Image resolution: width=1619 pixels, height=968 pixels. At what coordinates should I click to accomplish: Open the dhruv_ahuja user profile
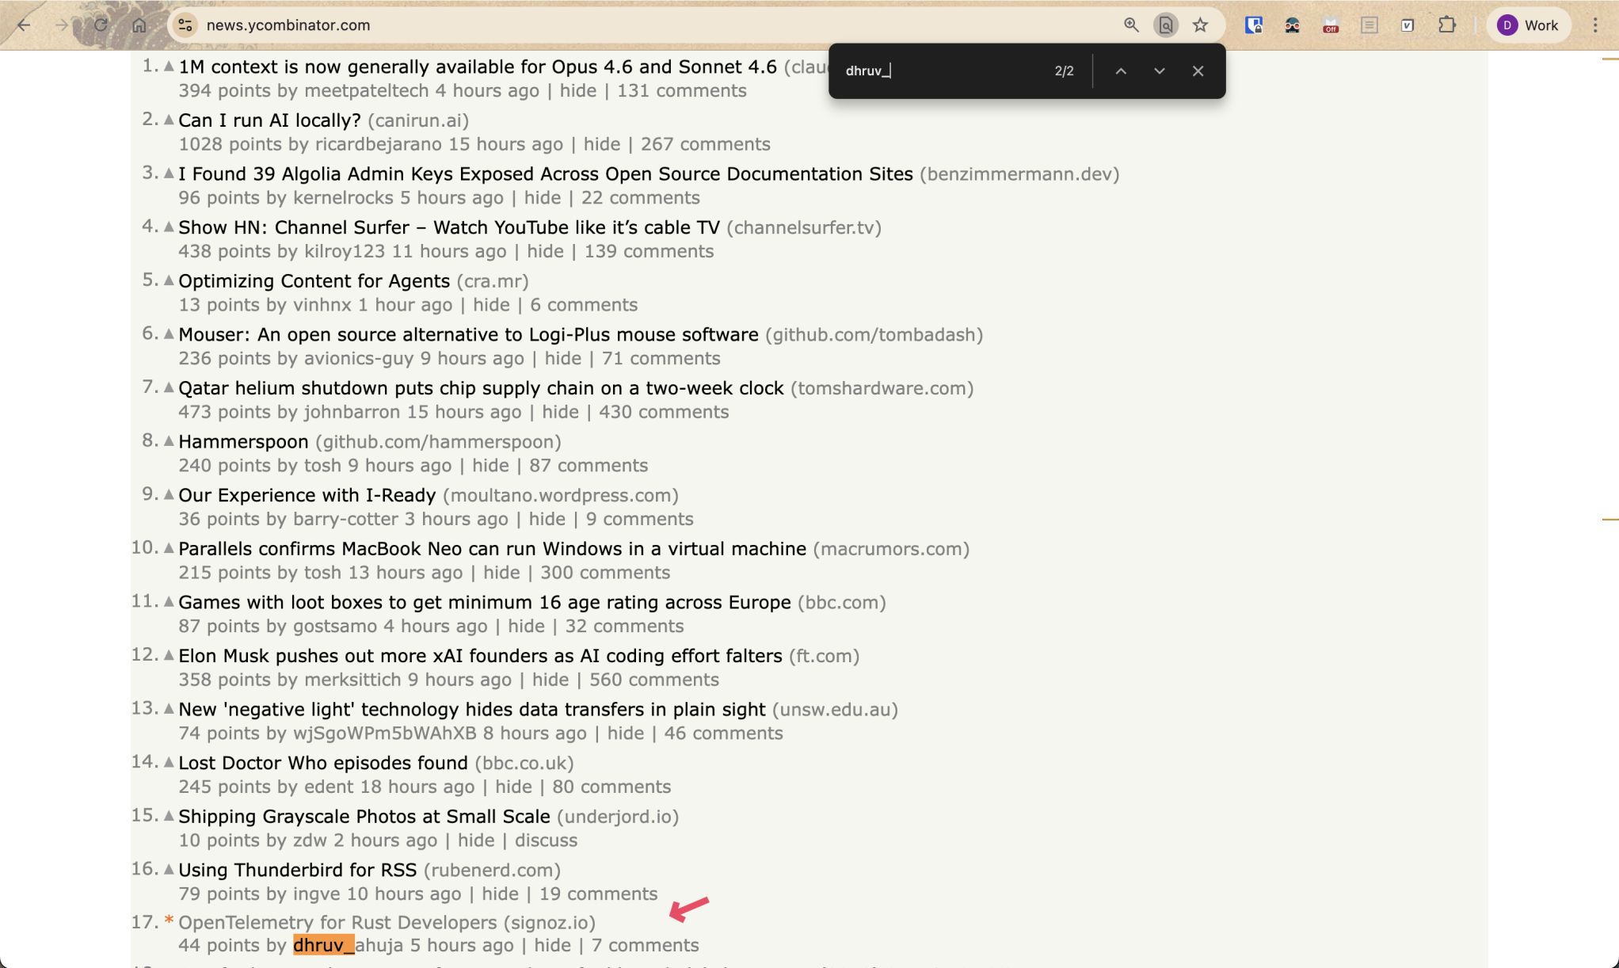tap(348, 945)
